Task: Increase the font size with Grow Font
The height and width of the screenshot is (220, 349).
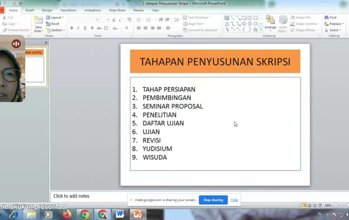Action: click(114, 20)
